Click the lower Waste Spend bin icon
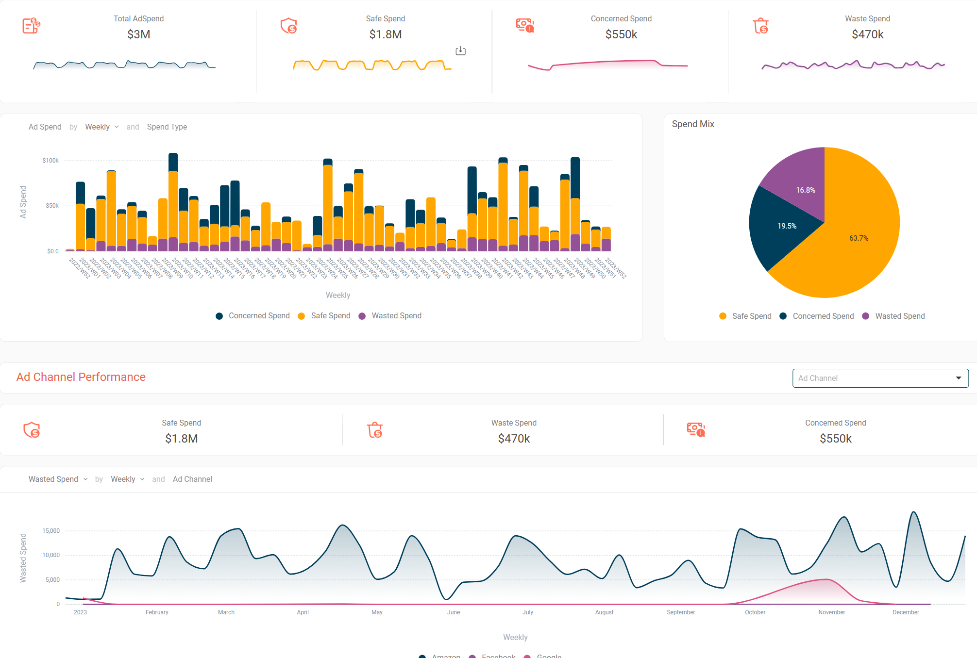This screenshot has width=977, height=658. [375, 430]
